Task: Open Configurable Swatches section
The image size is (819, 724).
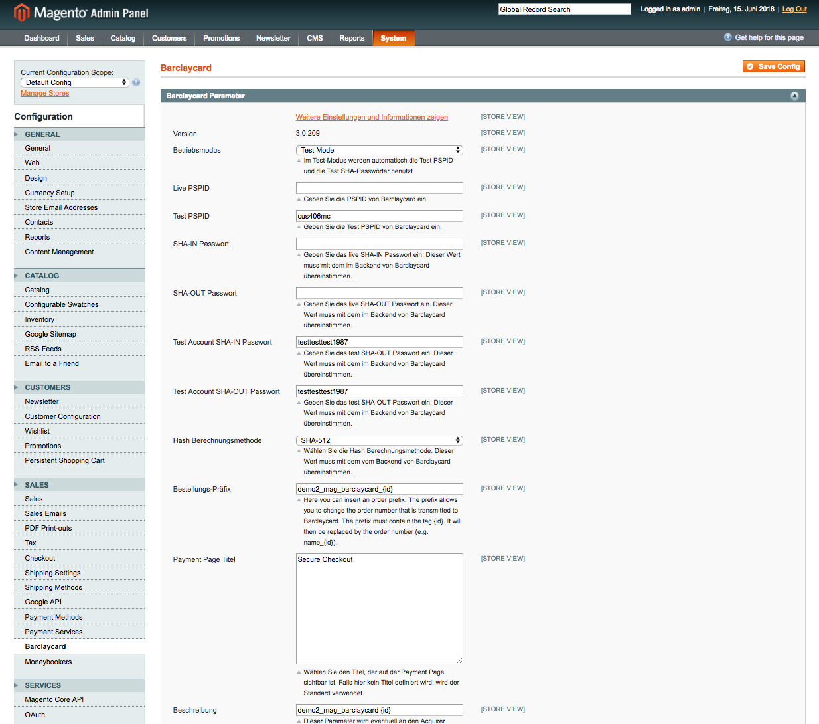Action: click(80, 304)
